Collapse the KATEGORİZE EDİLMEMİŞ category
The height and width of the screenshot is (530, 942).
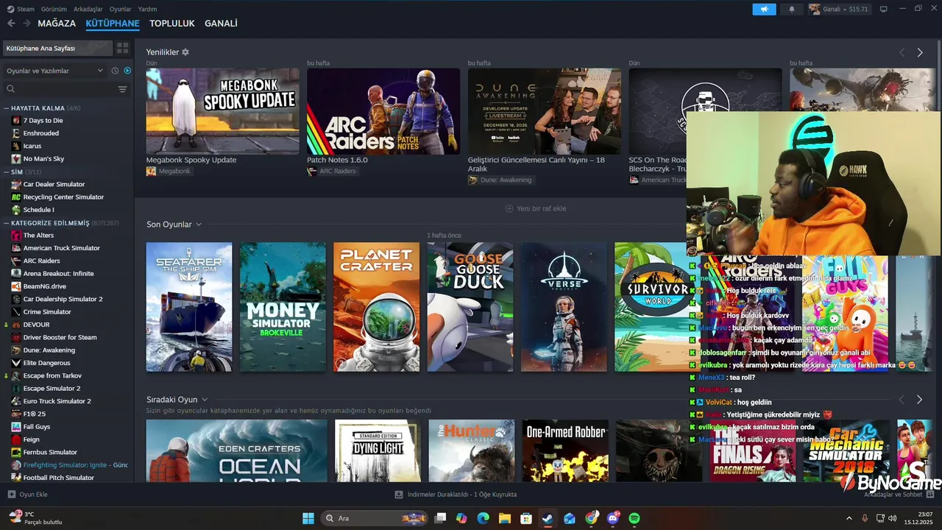6,223
